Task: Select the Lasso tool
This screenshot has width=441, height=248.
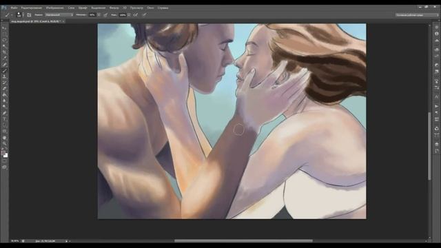Action: 4,40
